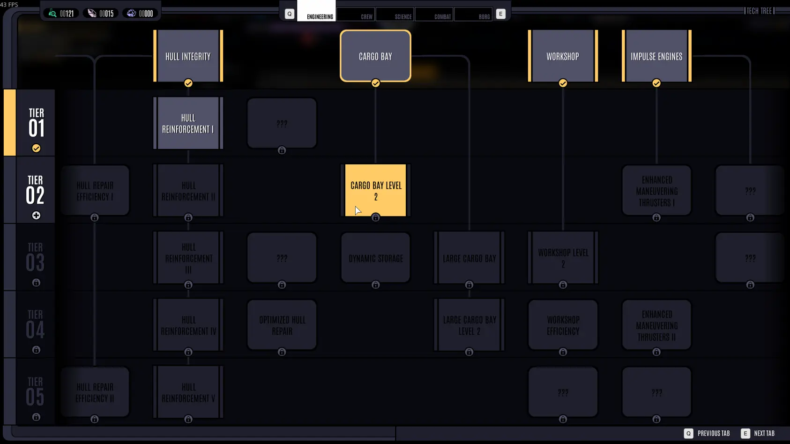
Task: Select the Tier 04 row header
Action: tap(36, 324)
